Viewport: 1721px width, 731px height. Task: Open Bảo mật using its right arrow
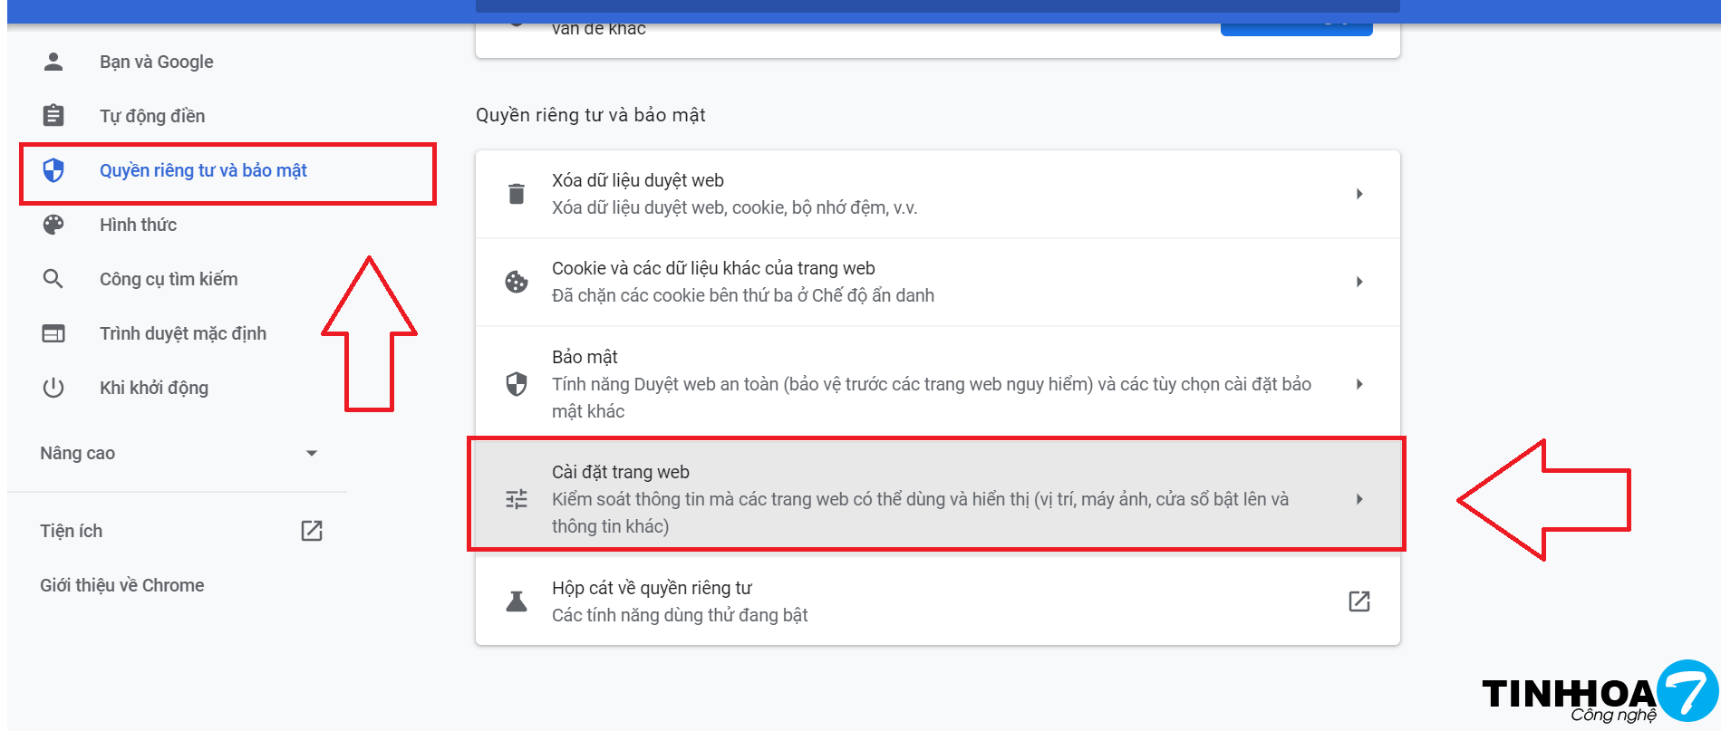(1359, 384)
